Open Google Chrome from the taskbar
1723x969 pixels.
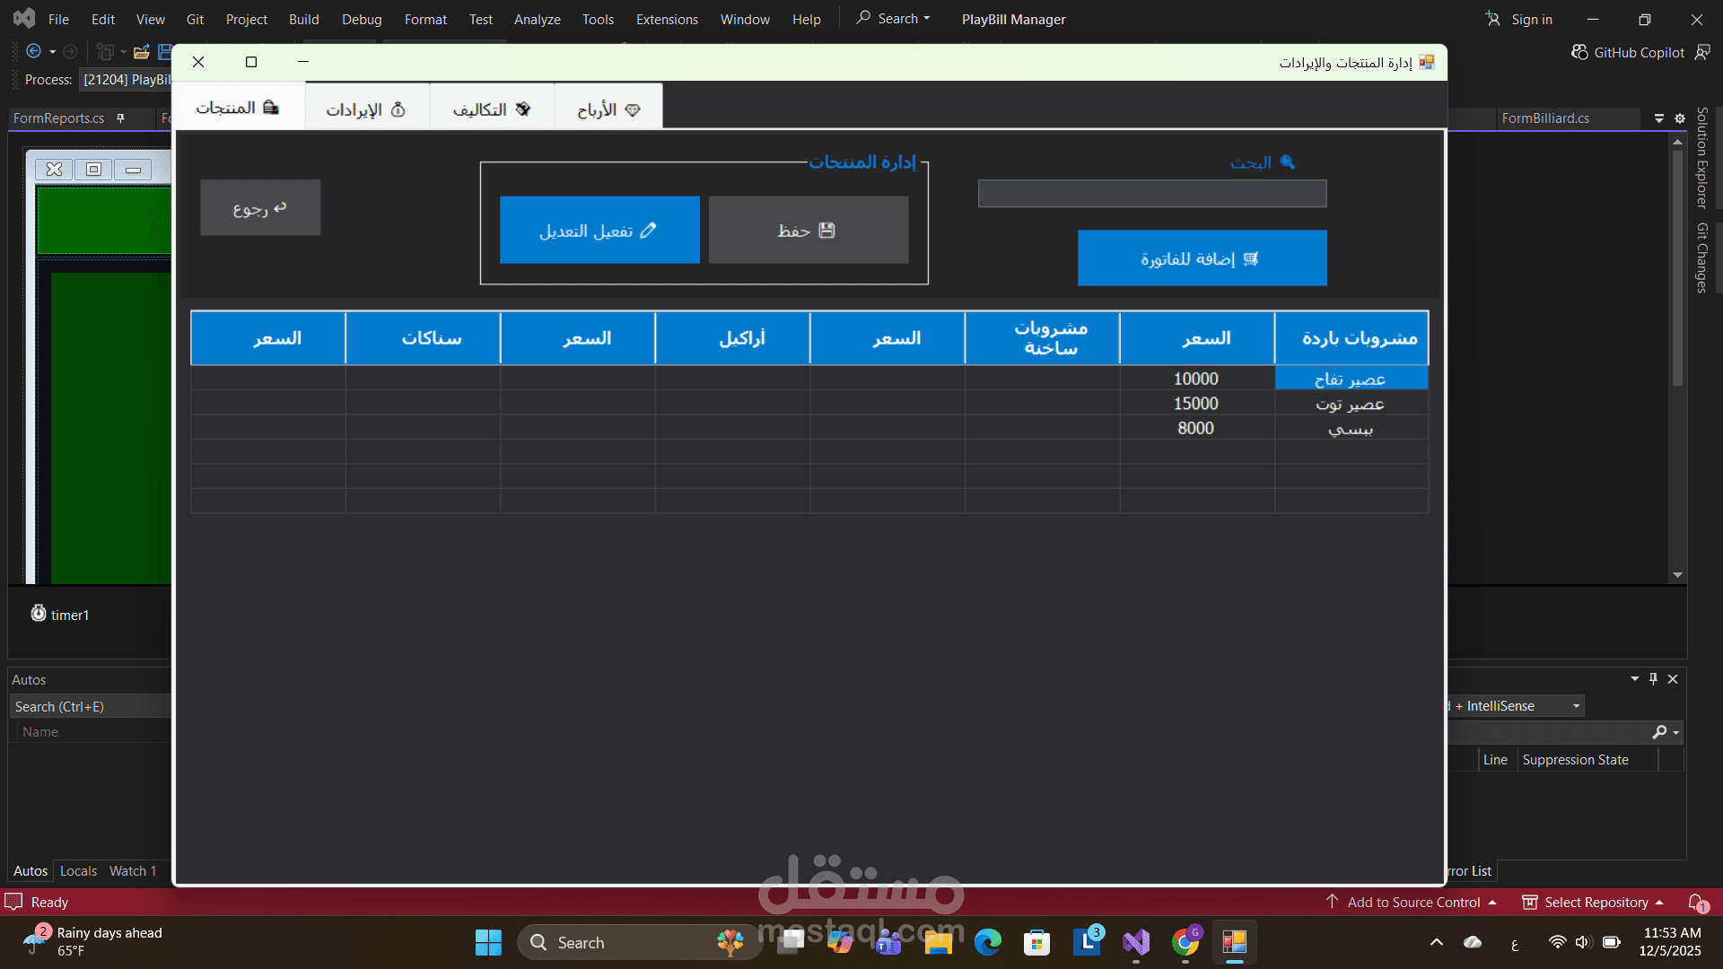click(x=1185, y=942)
